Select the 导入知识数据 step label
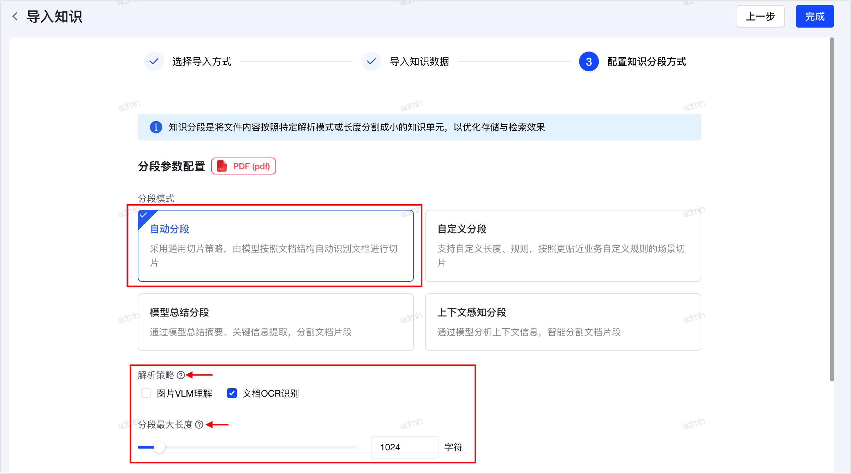This screenshot has height=474, width=851. (x=419, y=62)
